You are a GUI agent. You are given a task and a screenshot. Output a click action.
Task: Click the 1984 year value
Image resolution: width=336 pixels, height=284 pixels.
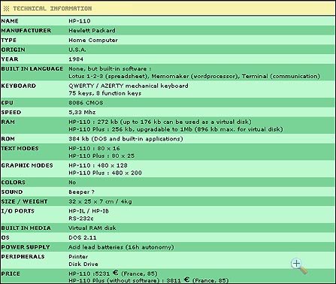click(x=76, y=59)
